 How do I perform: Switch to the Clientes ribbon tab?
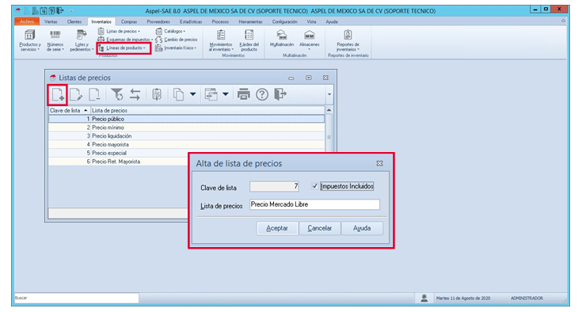click(74, 21)
